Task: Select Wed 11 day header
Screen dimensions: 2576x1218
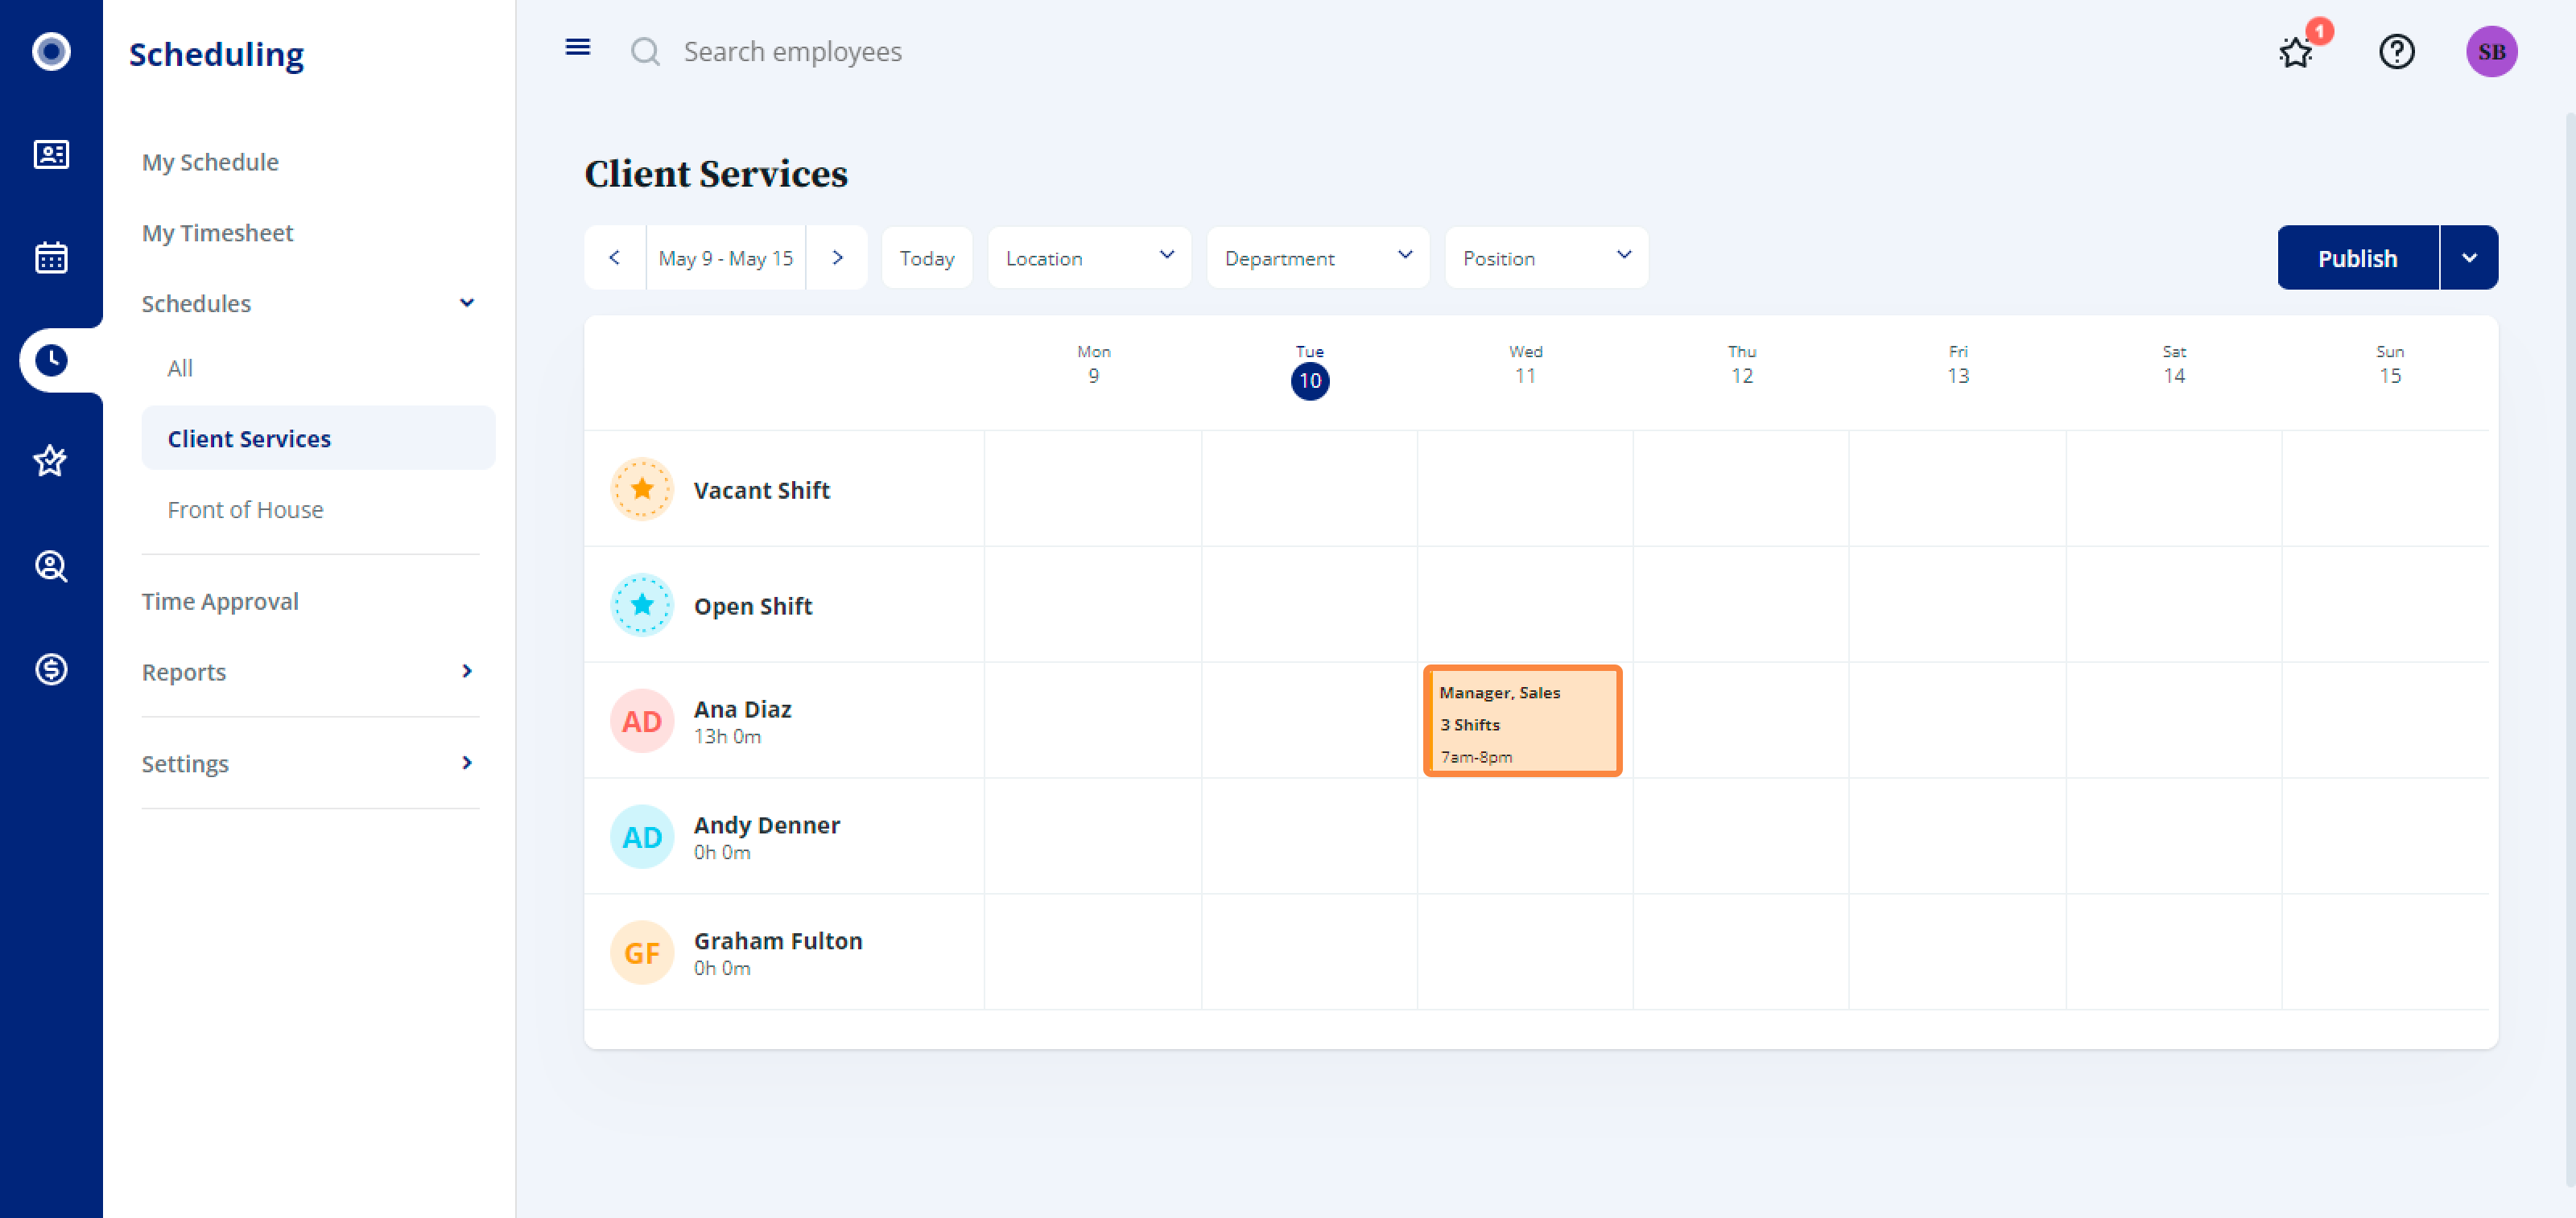Action: pos(1525,364)
